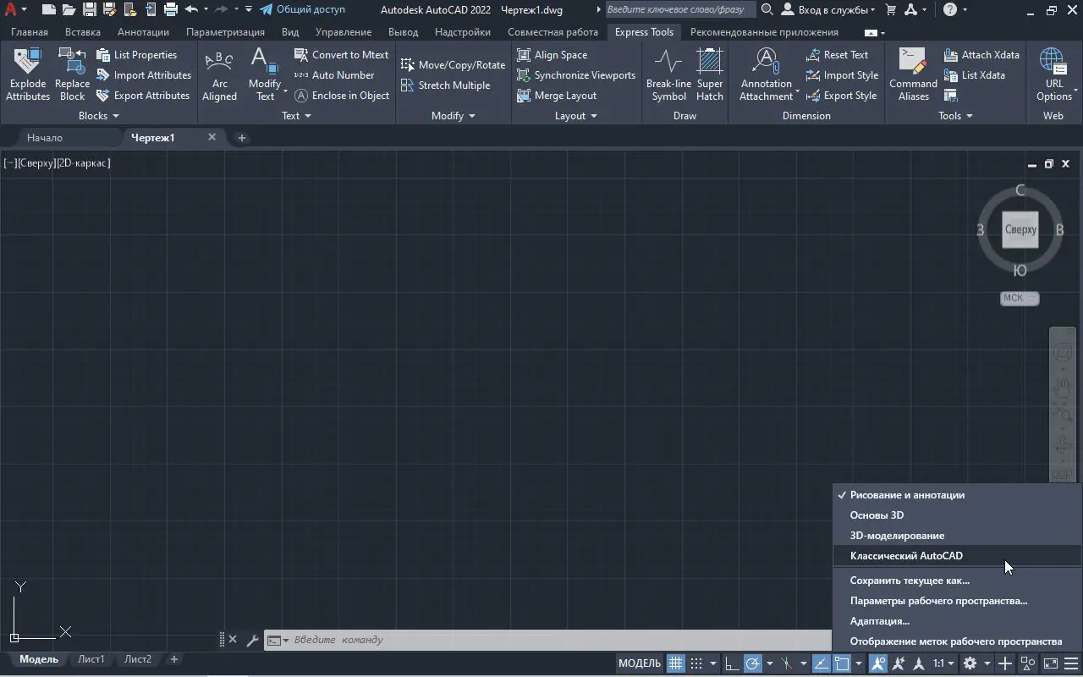Open the Лист1 layout tab
Viewport: 1083px width, 677px height.
pos(91,659)
